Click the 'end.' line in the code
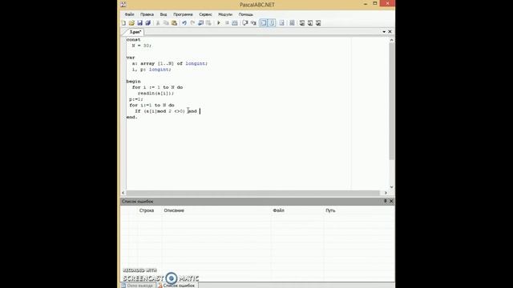Viewport: 513px width, 288px height. (x=131, y=118)
